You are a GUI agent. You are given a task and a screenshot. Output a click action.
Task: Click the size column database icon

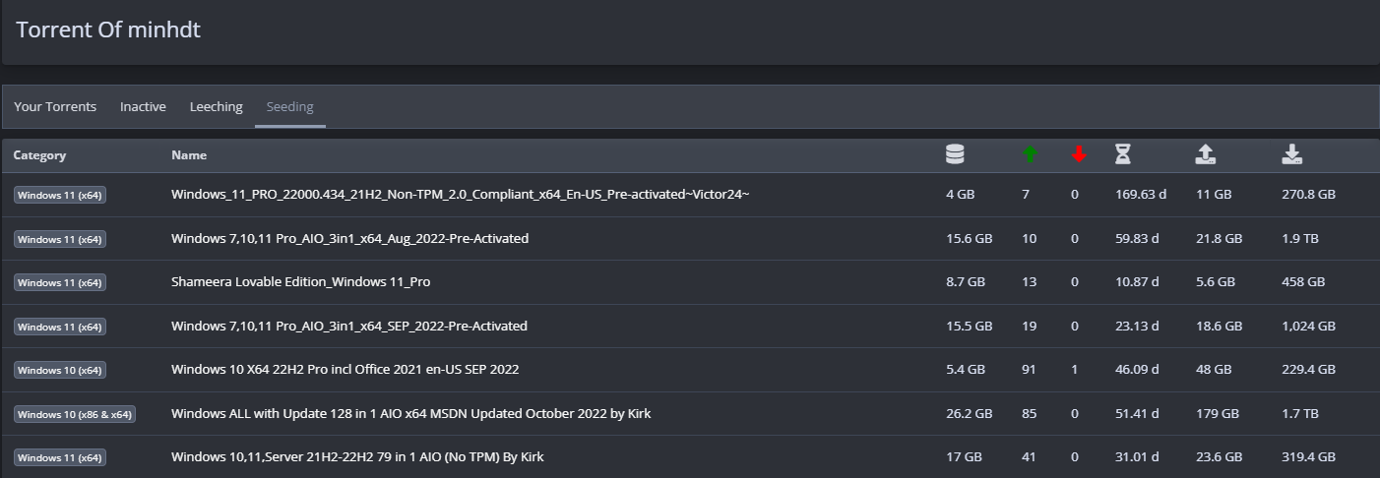pyautogui.click(x=954, y=154)
